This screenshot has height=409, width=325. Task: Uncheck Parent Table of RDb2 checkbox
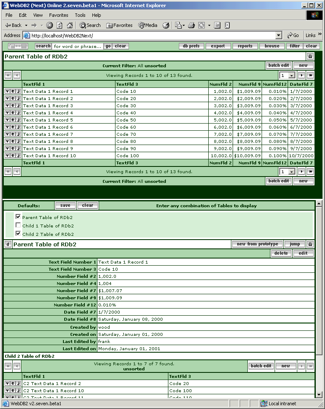(18, 216)
